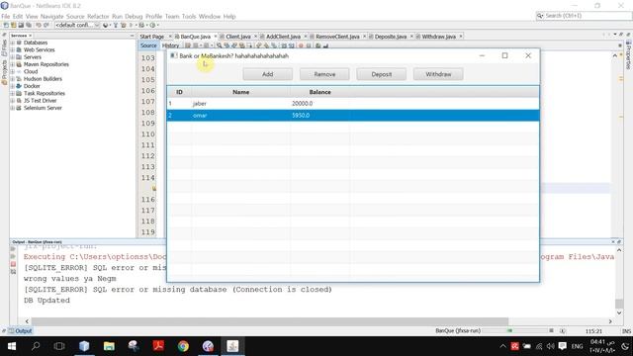Screen dimensions: 633x356
Task: Switch to the Deposite.java tab
Action: point(391,37)
